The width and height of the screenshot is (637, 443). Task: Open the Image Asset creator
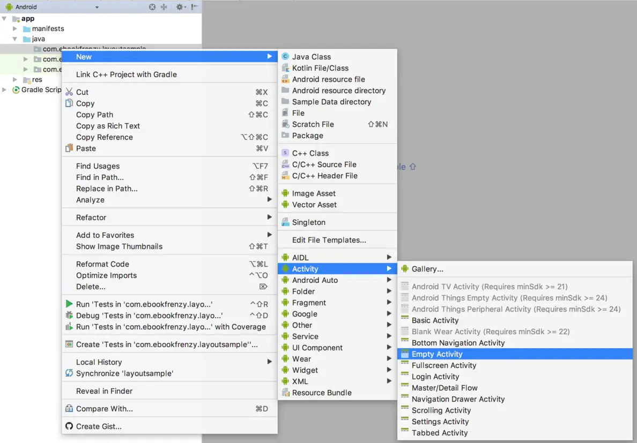[x=314, y=193]
